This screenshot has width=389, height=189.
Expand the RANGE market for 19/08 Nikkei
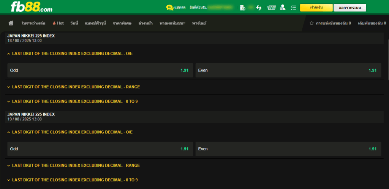click(74, 166)
